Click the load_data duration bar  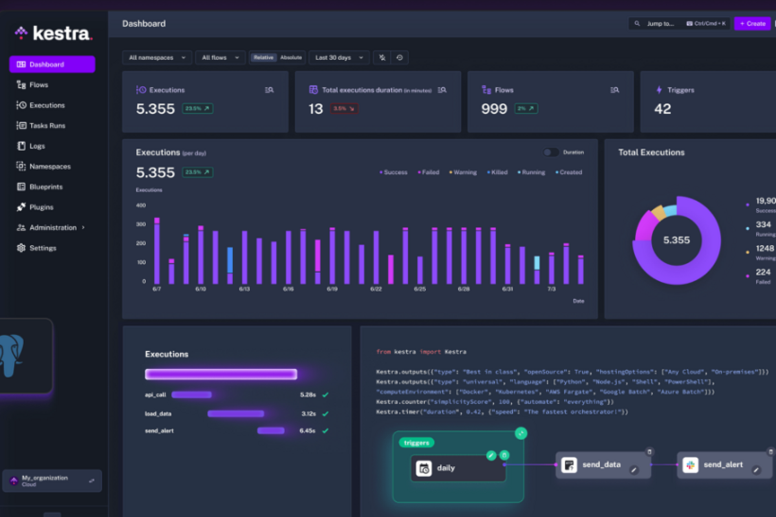235,413
